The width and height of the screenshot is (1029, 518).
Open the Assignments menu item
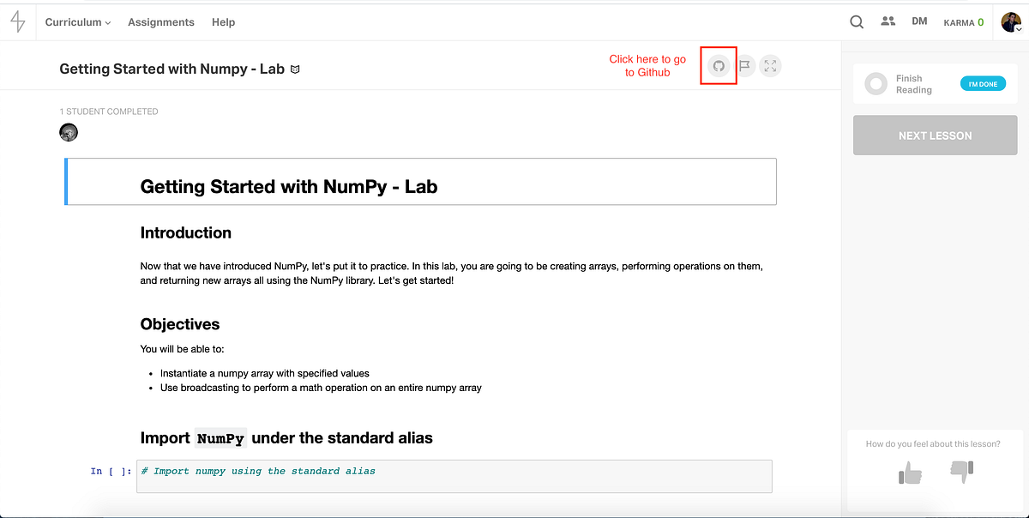tap(160, 22)
